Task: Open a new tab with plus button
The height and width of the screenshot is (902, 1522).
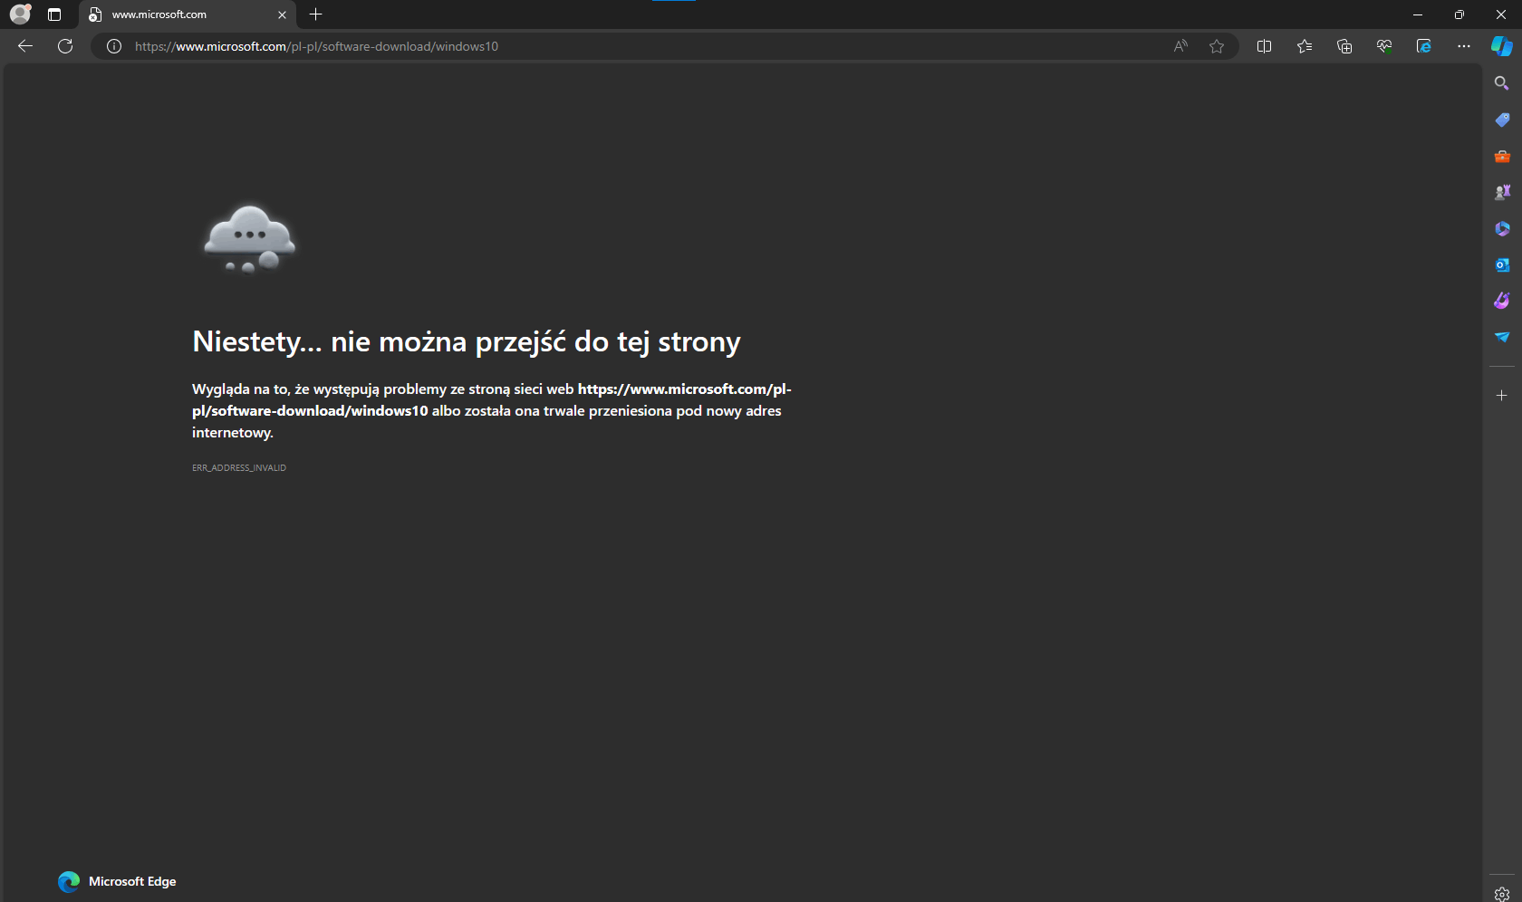Action: pos(315,14)
